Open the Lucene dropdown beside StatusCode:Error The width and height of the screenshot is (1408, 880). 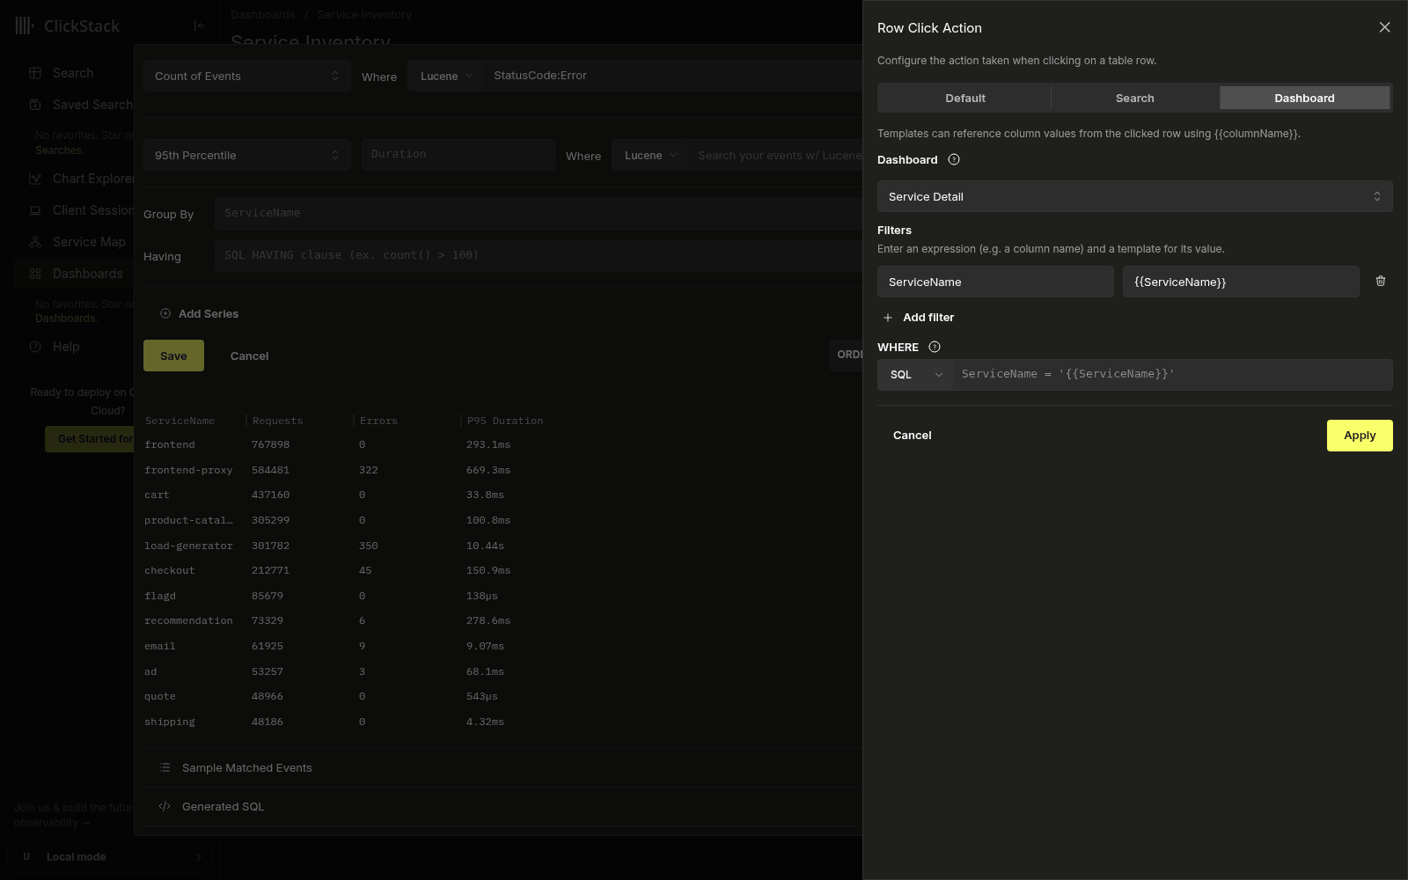coord(446,76)
